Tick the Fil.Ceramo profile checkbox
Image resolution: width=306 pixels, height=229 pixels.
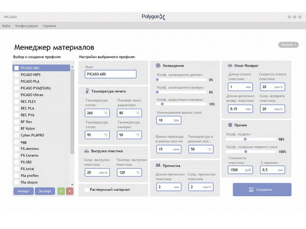17,155
